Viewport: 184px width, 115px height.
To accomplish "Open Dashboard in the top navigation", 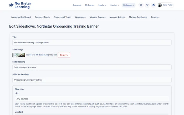I will [77, 5].
